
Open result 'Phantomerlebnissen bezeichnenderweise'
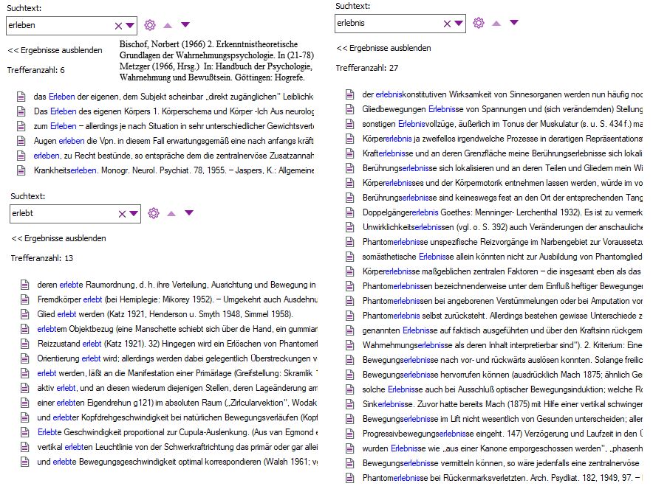tap(502, 286)
